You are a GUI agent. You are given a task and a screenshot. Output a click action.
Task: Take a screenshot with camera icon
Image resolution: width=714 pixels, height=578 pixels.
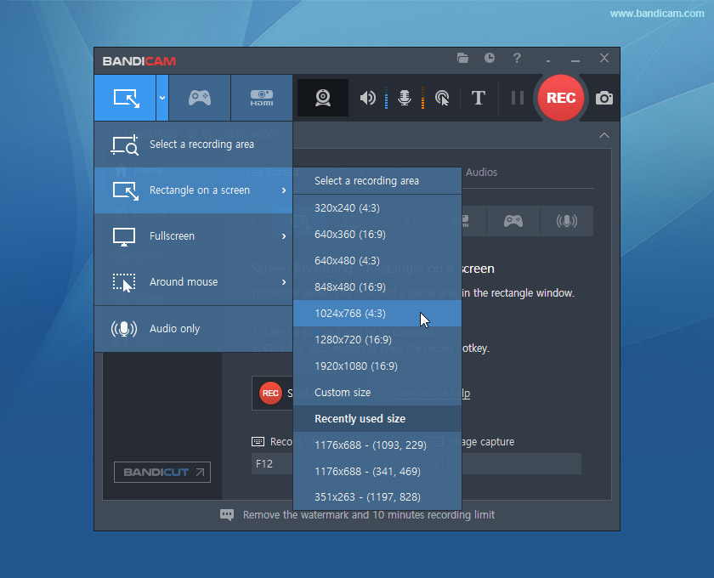tap(604, 98)
